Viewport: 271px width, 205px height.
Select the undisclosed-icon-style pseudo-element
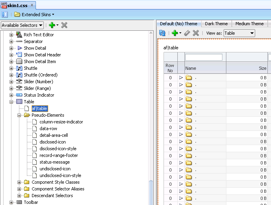pos(60,176)
